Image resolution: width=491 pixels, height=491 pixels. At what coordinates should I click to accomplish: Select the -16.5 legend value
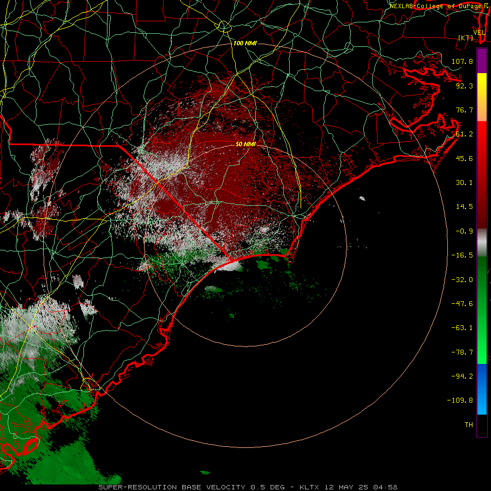(x=462, y=255)
